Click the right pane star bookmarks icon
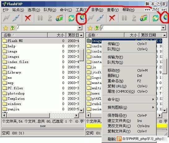This screenshot has height=143, width=169. click(x=90, y=28)
